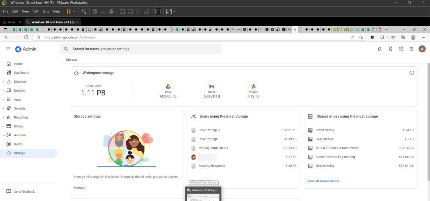Click the Send Ctrl+Alt+Del toolbar icon
The width and height of the screenshot is (430, 201).
point(84,11)
